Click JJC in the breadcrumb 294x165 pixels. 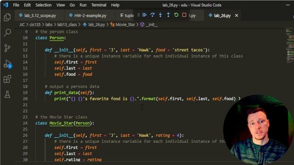pyautogui.click(x=22, y=25)
